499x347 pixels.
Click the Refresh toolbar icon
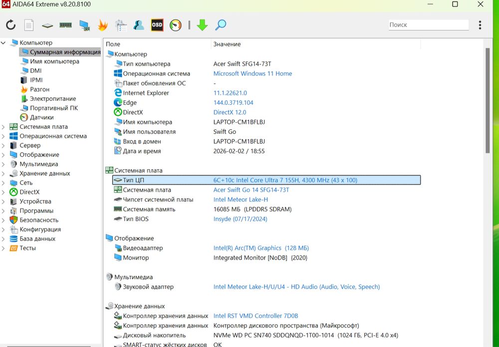11,25
